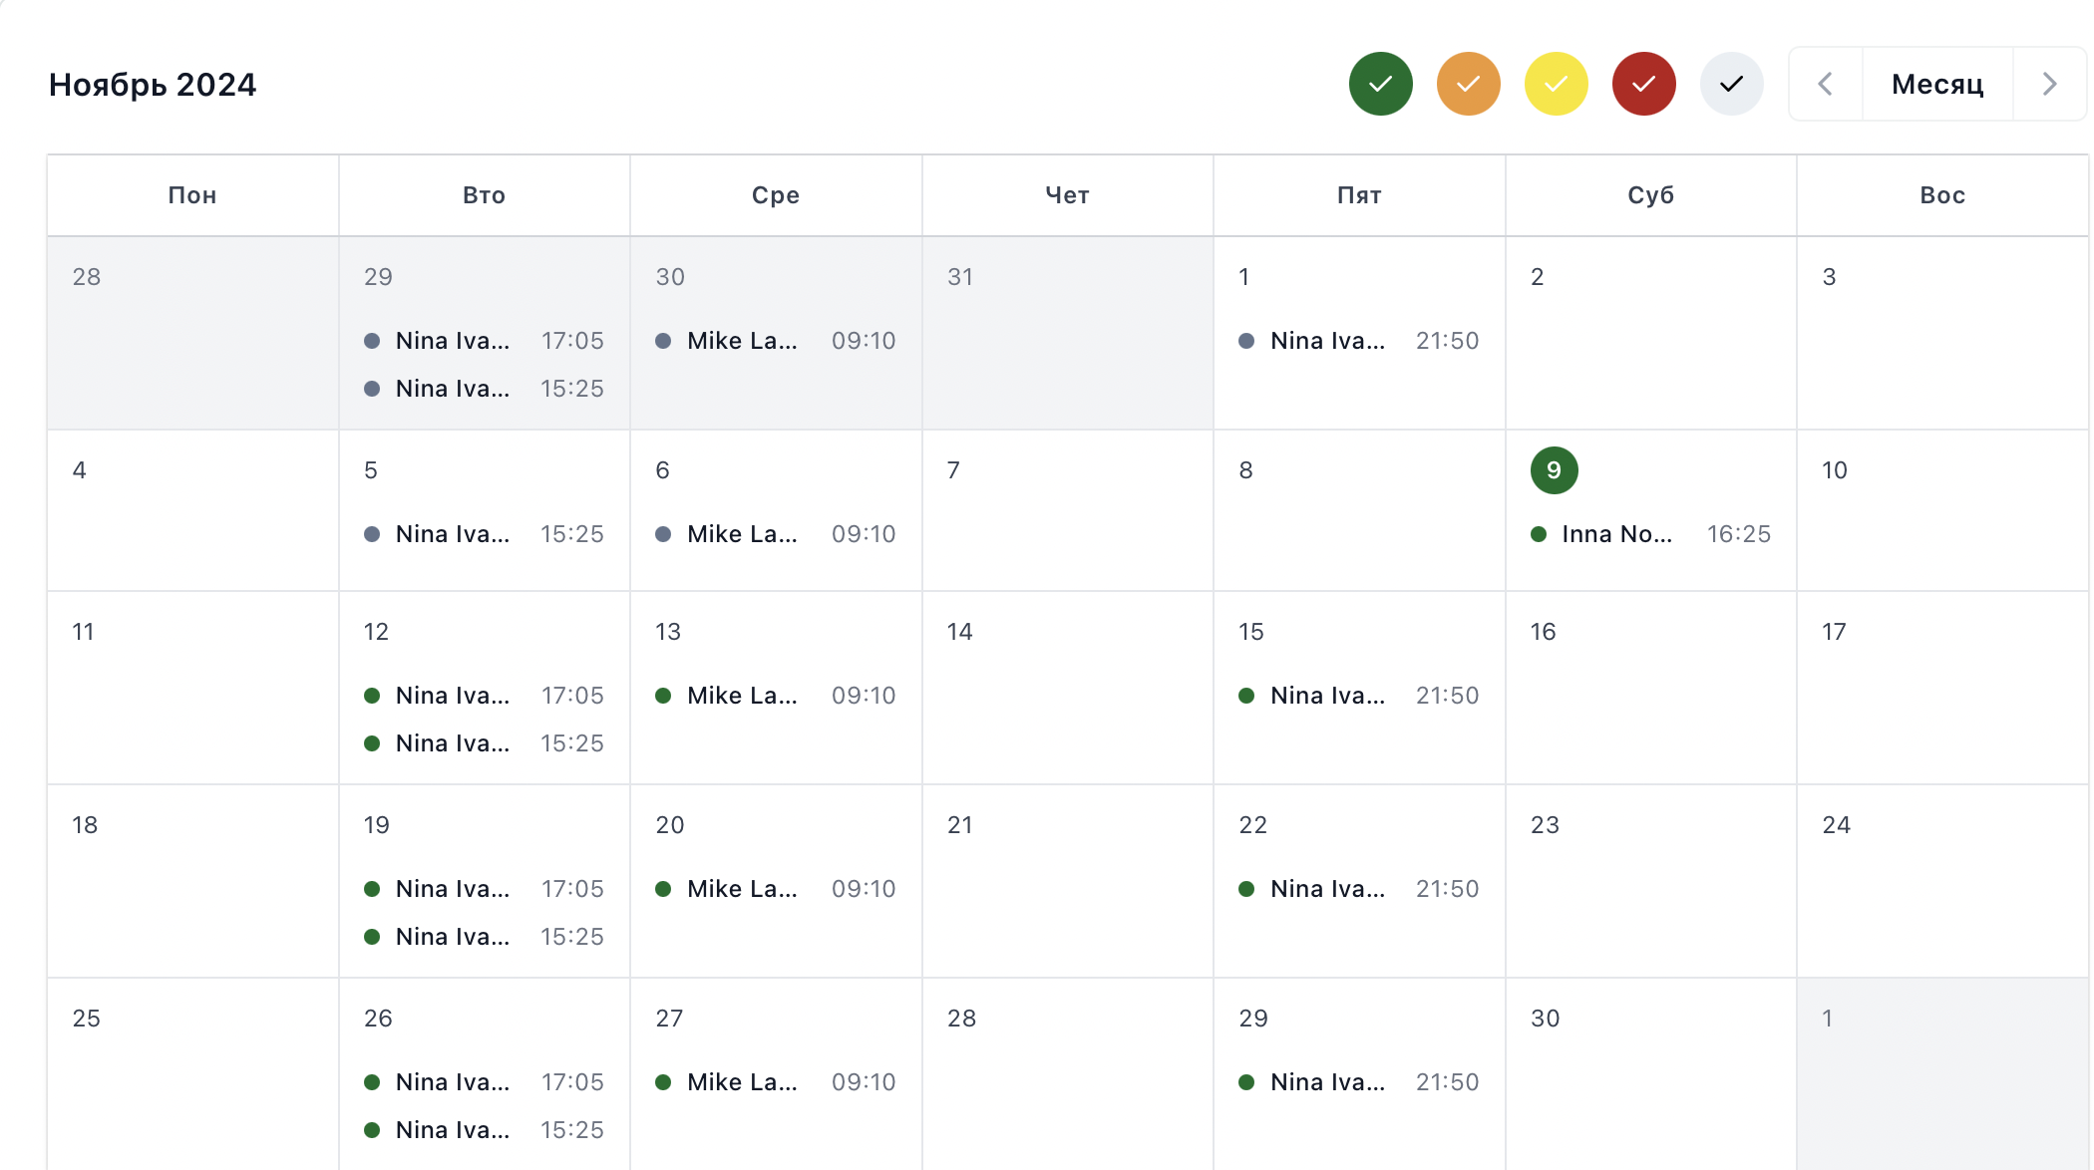Click the Пон column header
Viewport: 2094px width, 1170px height.
pyautogui.click(x=192, y=195)
